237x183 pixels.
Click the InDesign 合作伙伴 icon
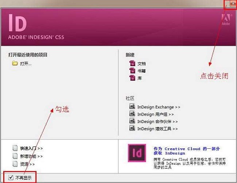(132, 121)
